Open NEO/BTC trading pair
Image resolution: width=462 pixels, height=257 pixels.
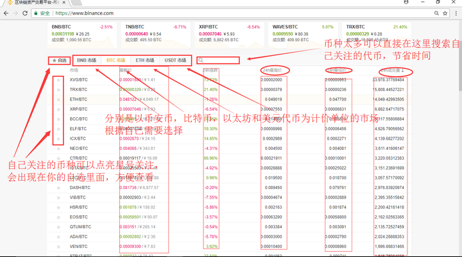pos(78,149)
